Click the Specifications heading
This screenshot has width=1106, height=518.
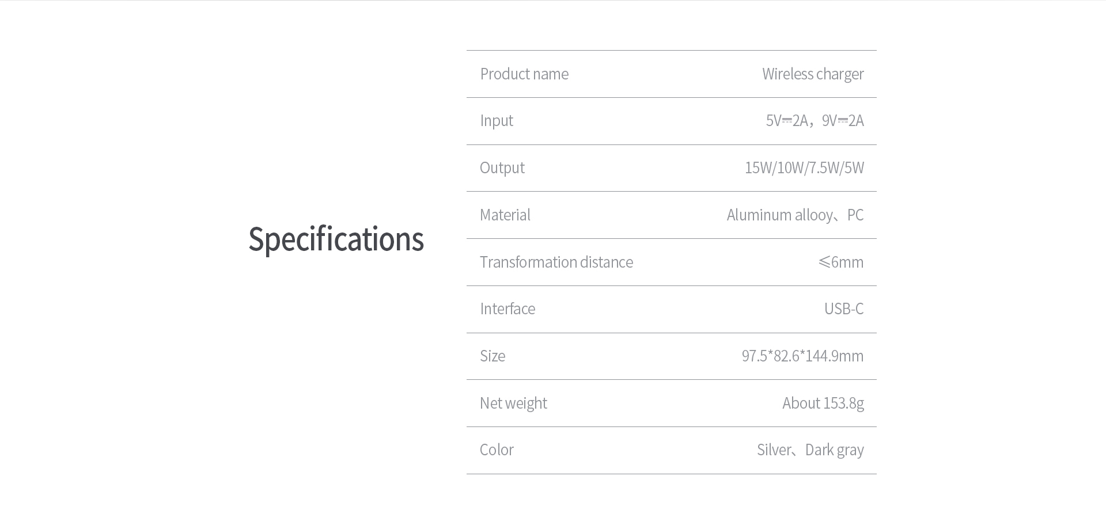[x=336, y=239]
